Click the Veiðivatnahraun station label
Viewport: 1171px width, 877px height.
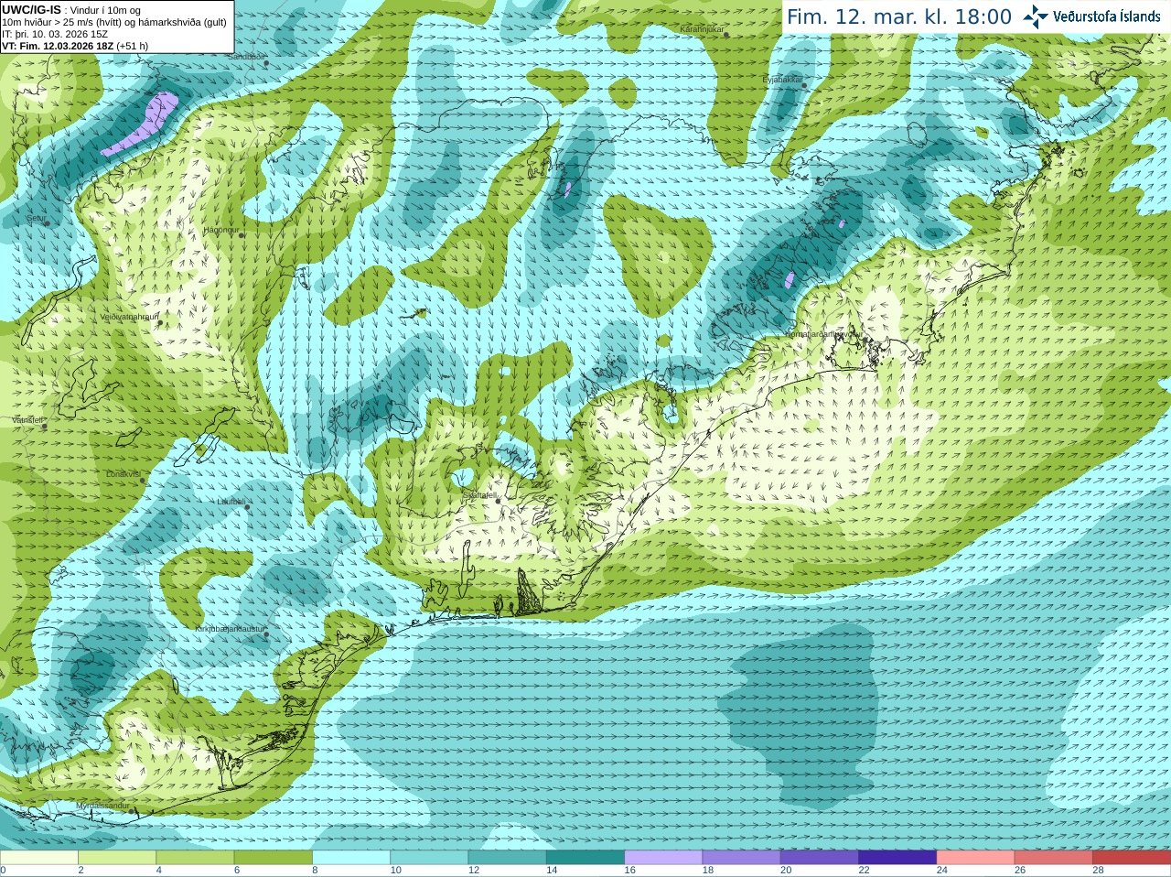129,316
